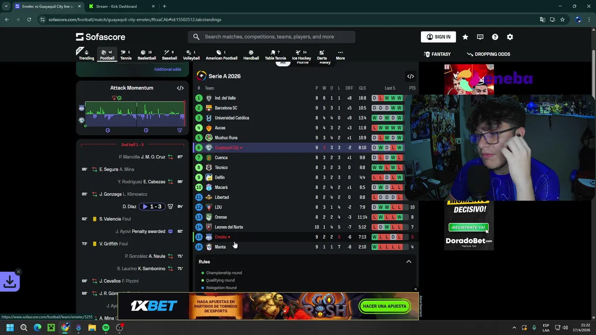Click the Barcelona SC crest in the standings

coord(209,108)
